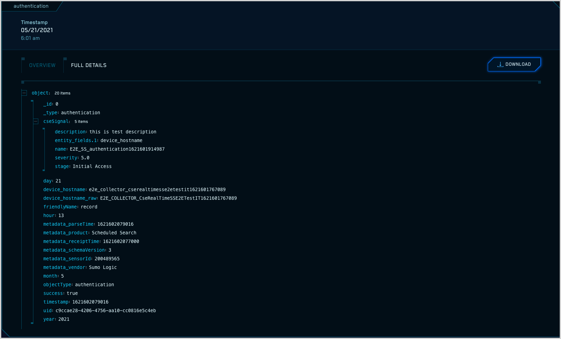Screen dimensions: 561x339
Task: Click the device_hostname_raw value
Action: (x=168, y=198)
